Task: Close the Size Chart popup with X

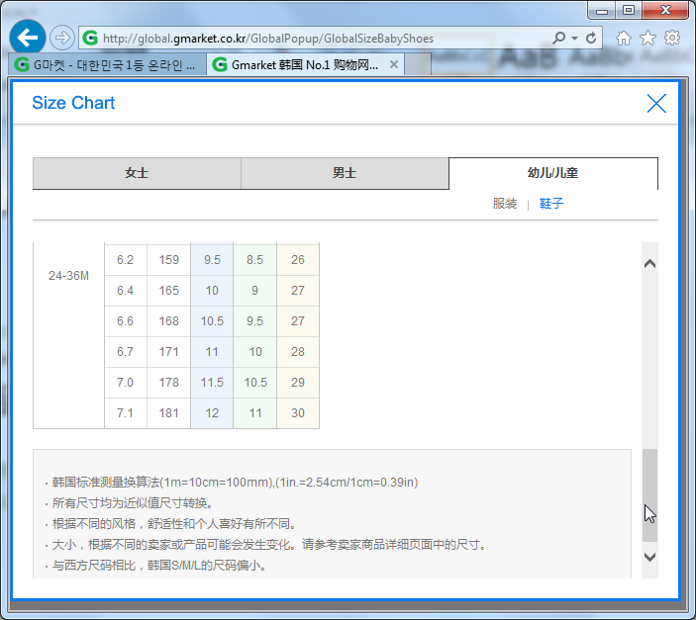Action: pyautogui.click(x=655, y=103)
